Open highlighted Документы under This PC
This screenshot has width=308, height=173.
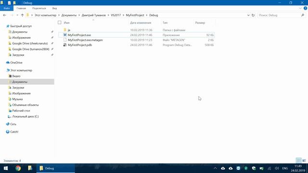[27, 82]
